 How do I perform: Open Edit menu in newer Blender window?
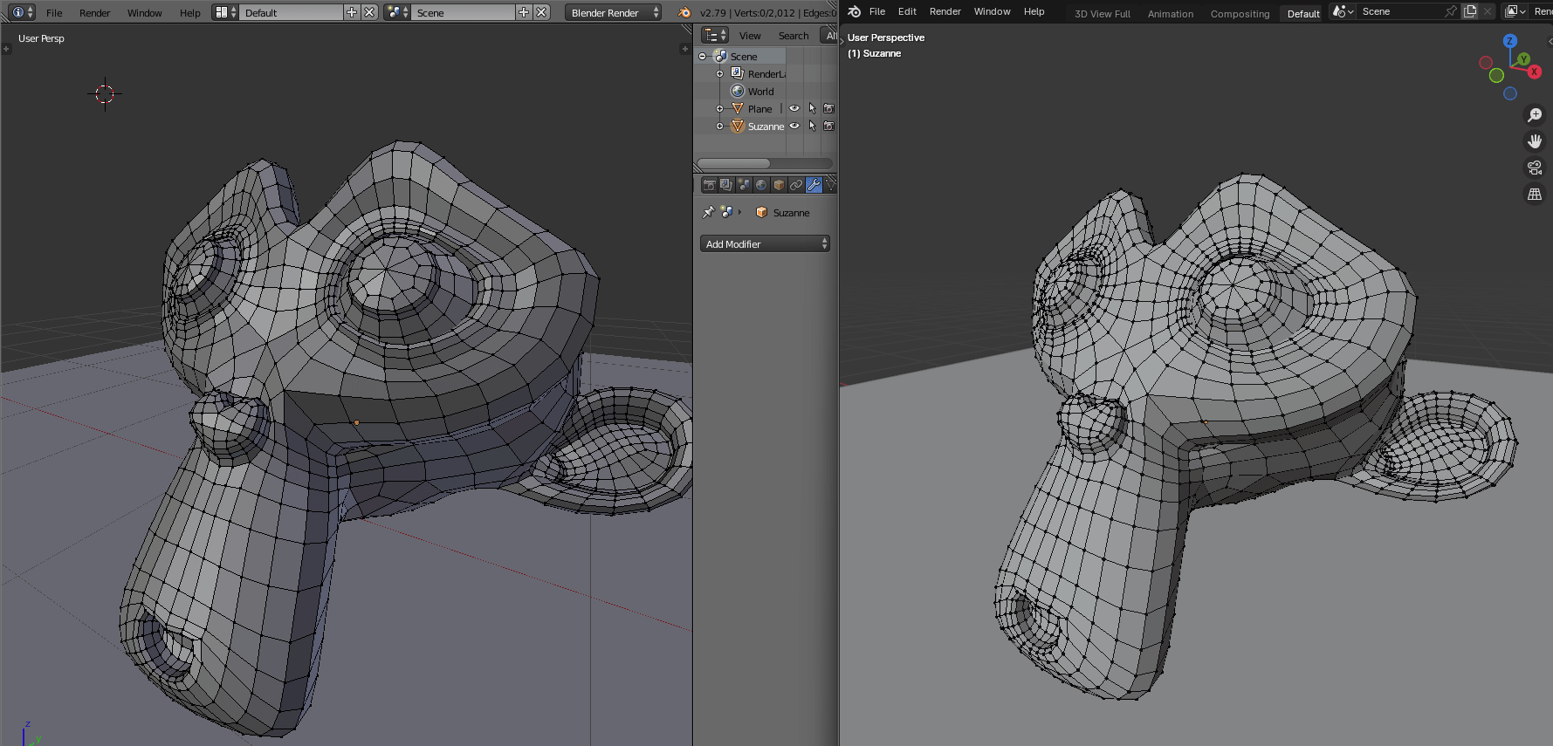[907, 11]
